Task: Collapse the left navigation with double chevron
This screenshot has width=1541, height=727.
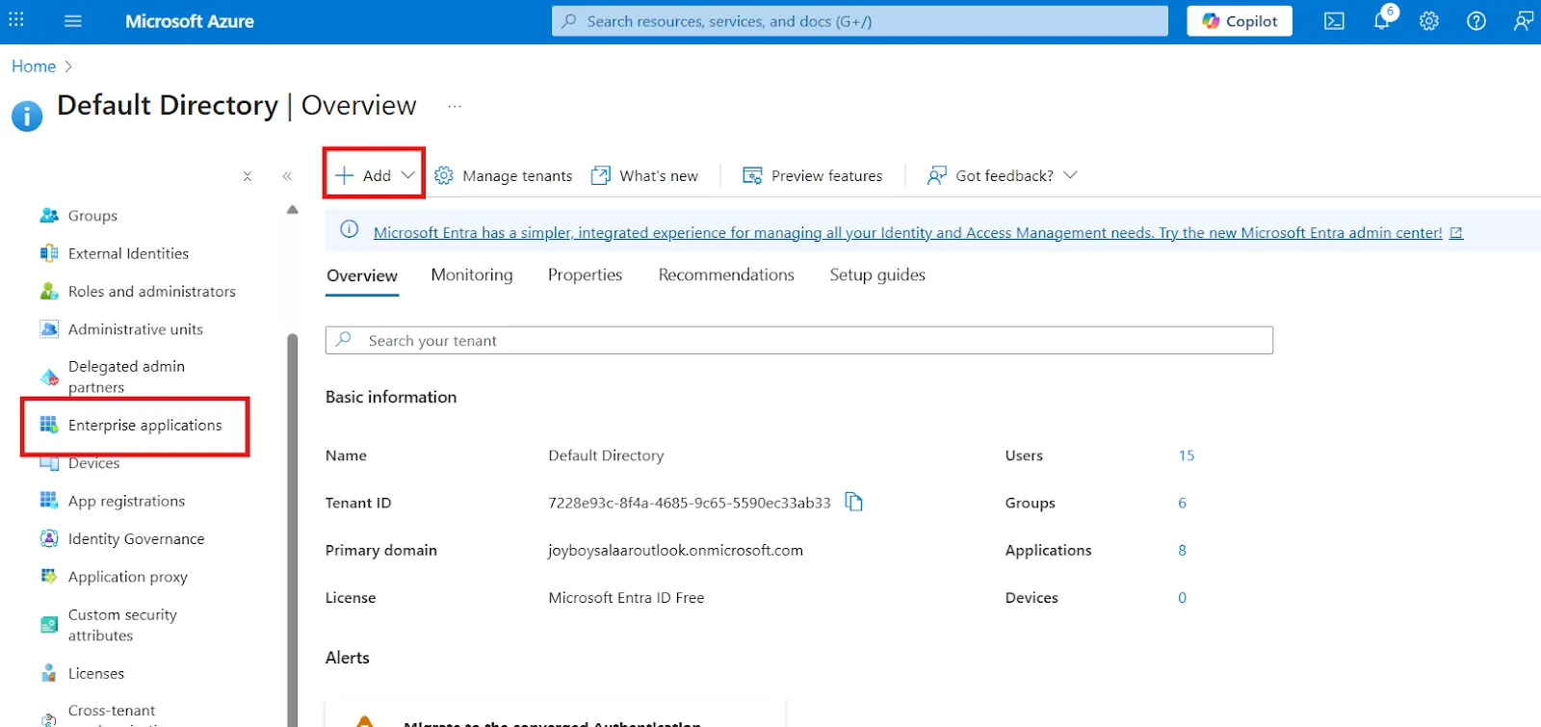Action: pos(287,176)
